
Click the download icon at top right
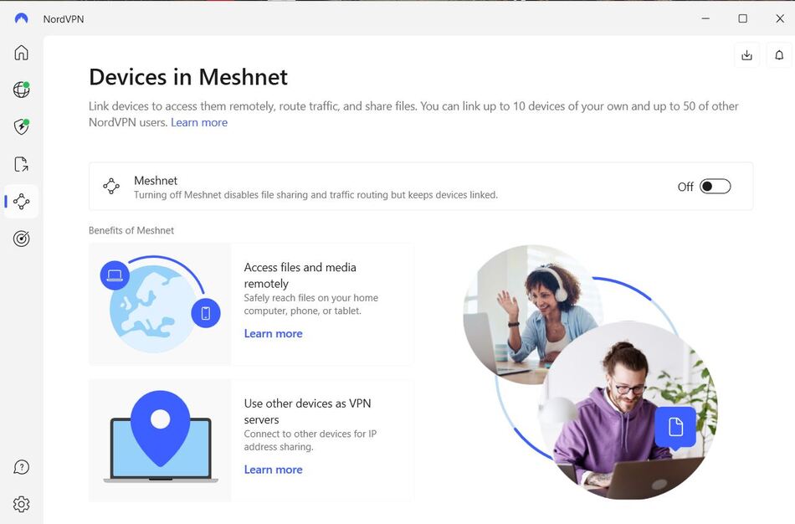point(746,55)
